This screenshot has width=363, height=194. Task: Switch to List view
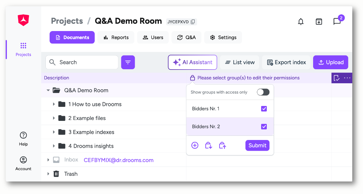pyautogui.click(x=240, y=62)
